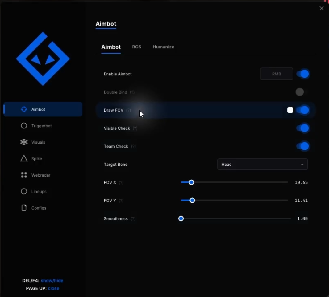Screen dimensions: 329x297
Task: Click the FOV Y slider handle
Action: [x=192, y=201]
